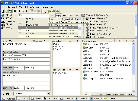Click the company search field containing RS
Viewport: 138px width, 101px height.
tap(33, 15)
